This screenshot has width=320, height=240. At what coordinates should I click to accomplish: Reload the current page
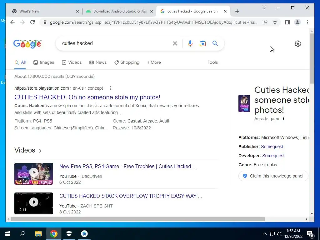32,22
